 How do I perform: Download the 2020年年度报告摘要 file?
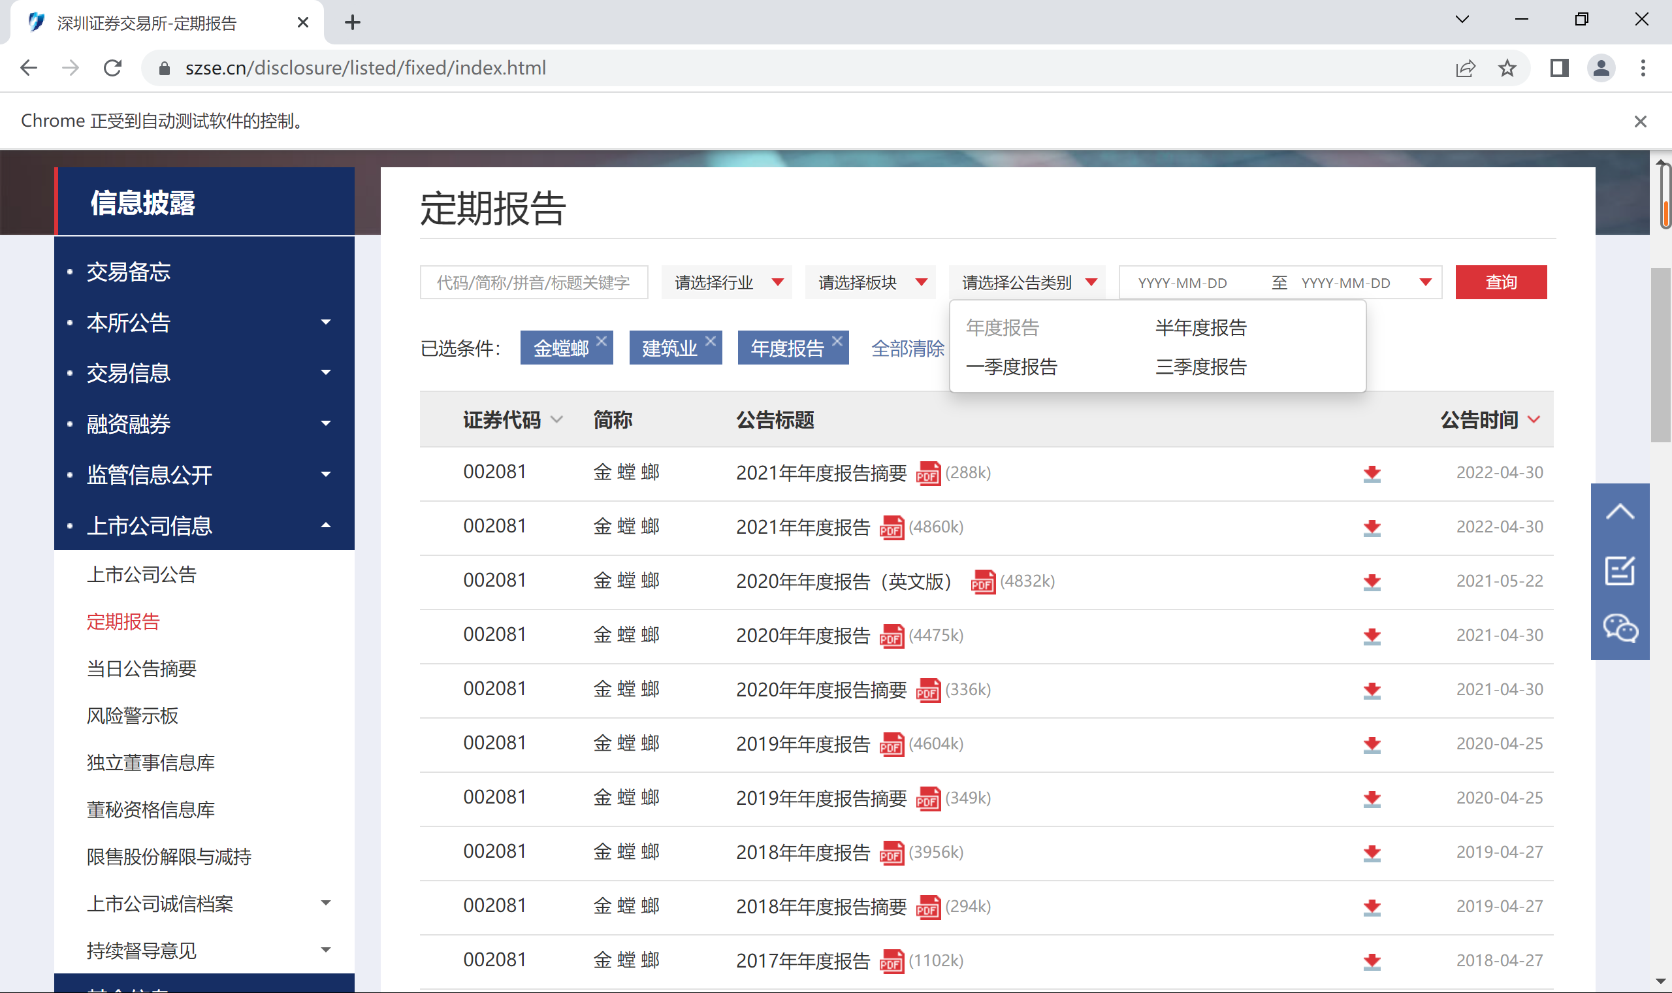point(1372,690)
